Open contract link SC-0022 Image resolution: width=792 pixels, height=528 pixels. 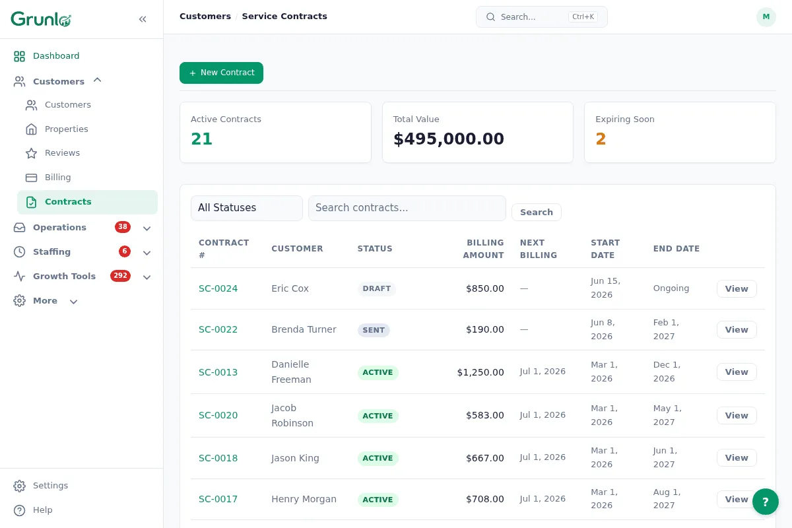click(x=218, y=329)
